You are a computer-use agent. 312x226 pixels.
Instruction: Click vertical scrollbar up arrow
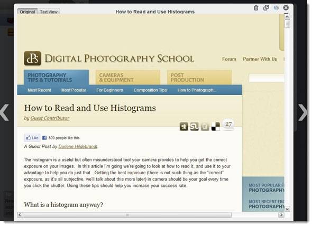tap(287, 17)
